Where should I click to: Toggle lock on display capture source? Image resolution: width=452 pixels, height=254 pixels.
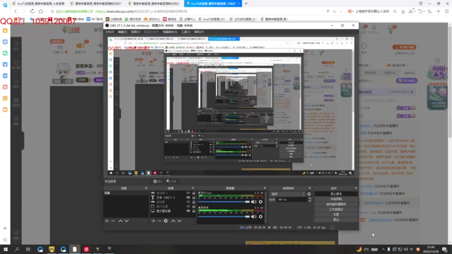click(194, 211)
